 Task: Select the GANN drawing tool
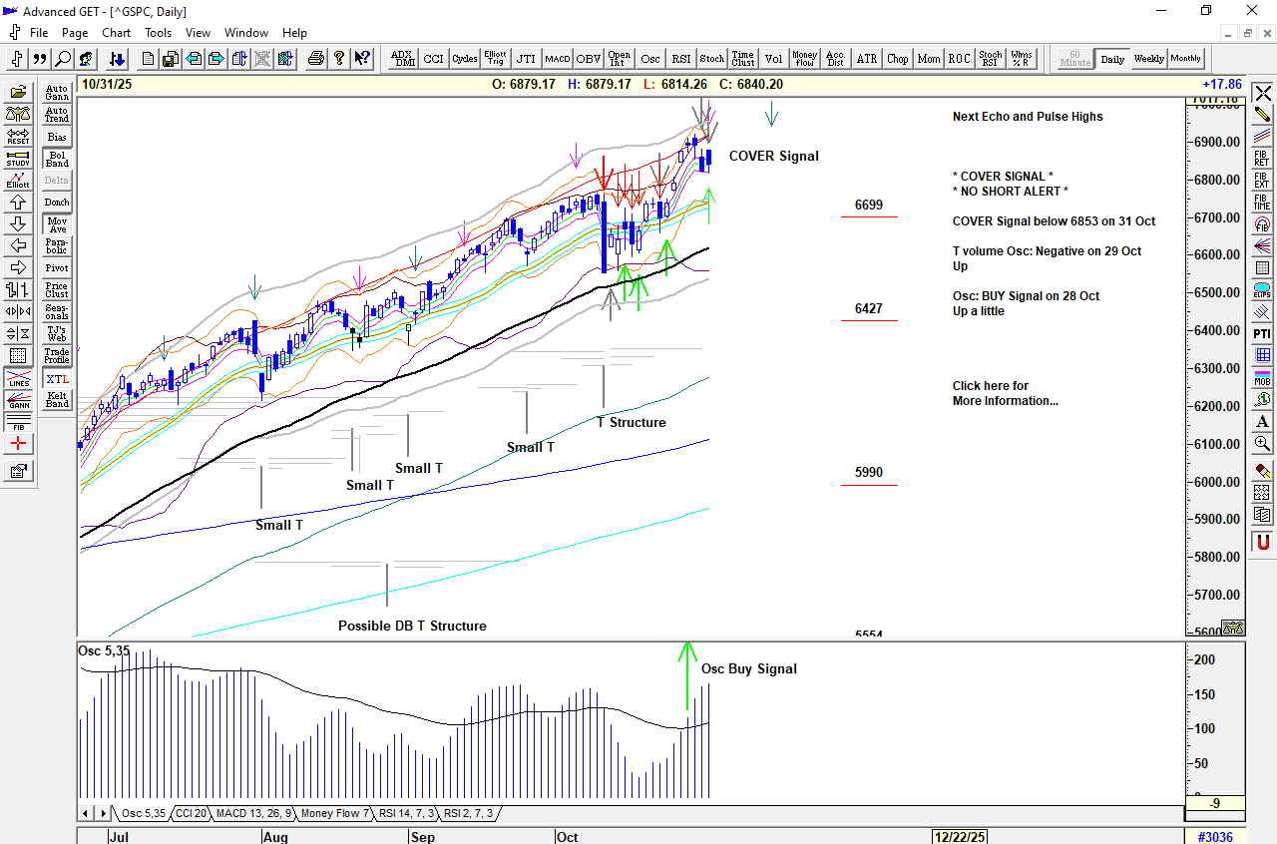18,401
